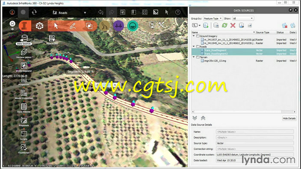Click the full screen expand icon
Image resolution: width=301 pixels, height=169 pixels.
[x=145, y=12]
